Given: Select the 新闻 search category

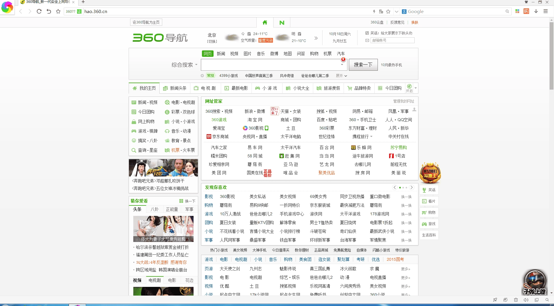Looking at the screenshot, I should click(x=221, y=54).
